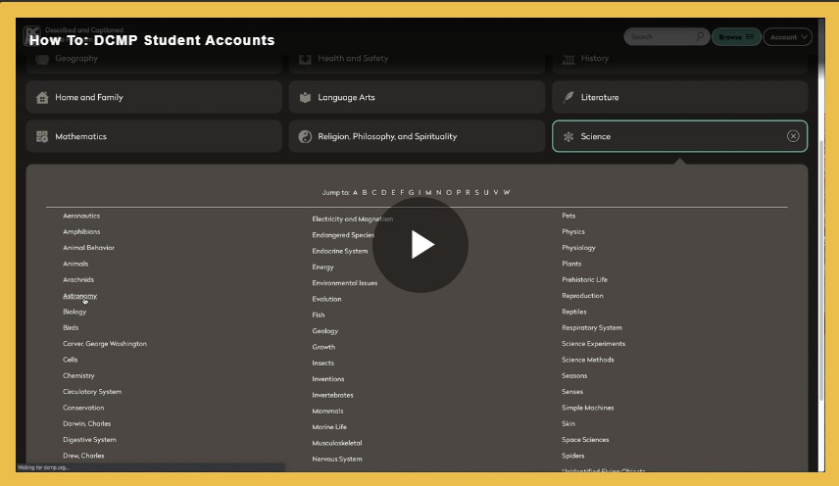Open the Spiders topic
The image size is (839, 486).
pyautogui.click(x=573, y=456)
